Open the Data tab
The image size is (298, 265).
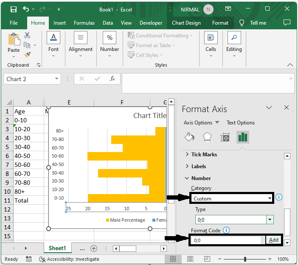point(108,23)
